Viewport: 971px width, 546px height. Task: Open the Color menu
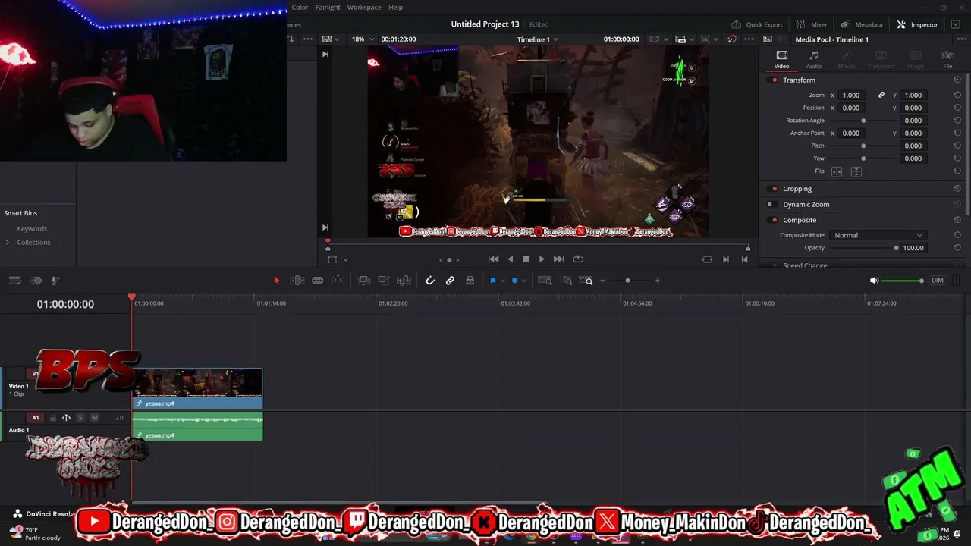[300, 8]
